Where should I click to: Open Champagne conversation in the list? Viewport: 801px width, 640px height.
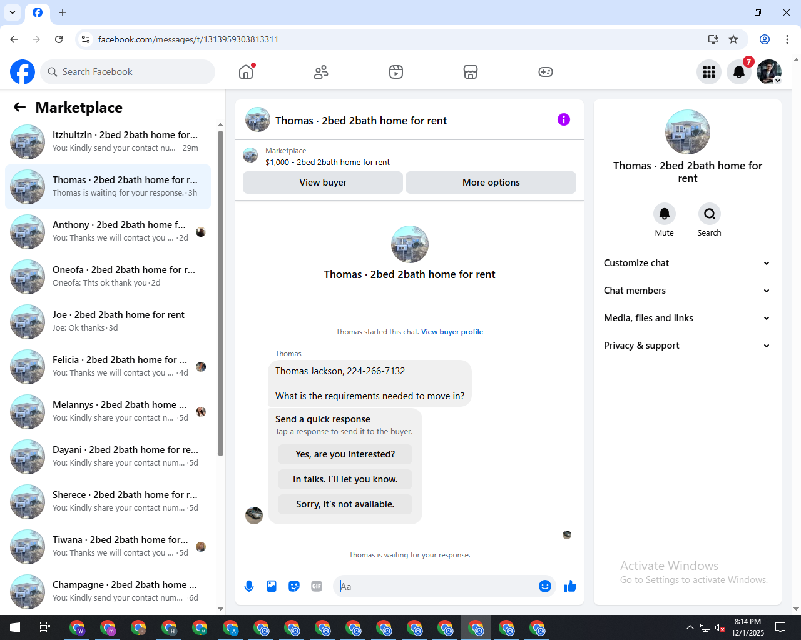tap(108, 592)
